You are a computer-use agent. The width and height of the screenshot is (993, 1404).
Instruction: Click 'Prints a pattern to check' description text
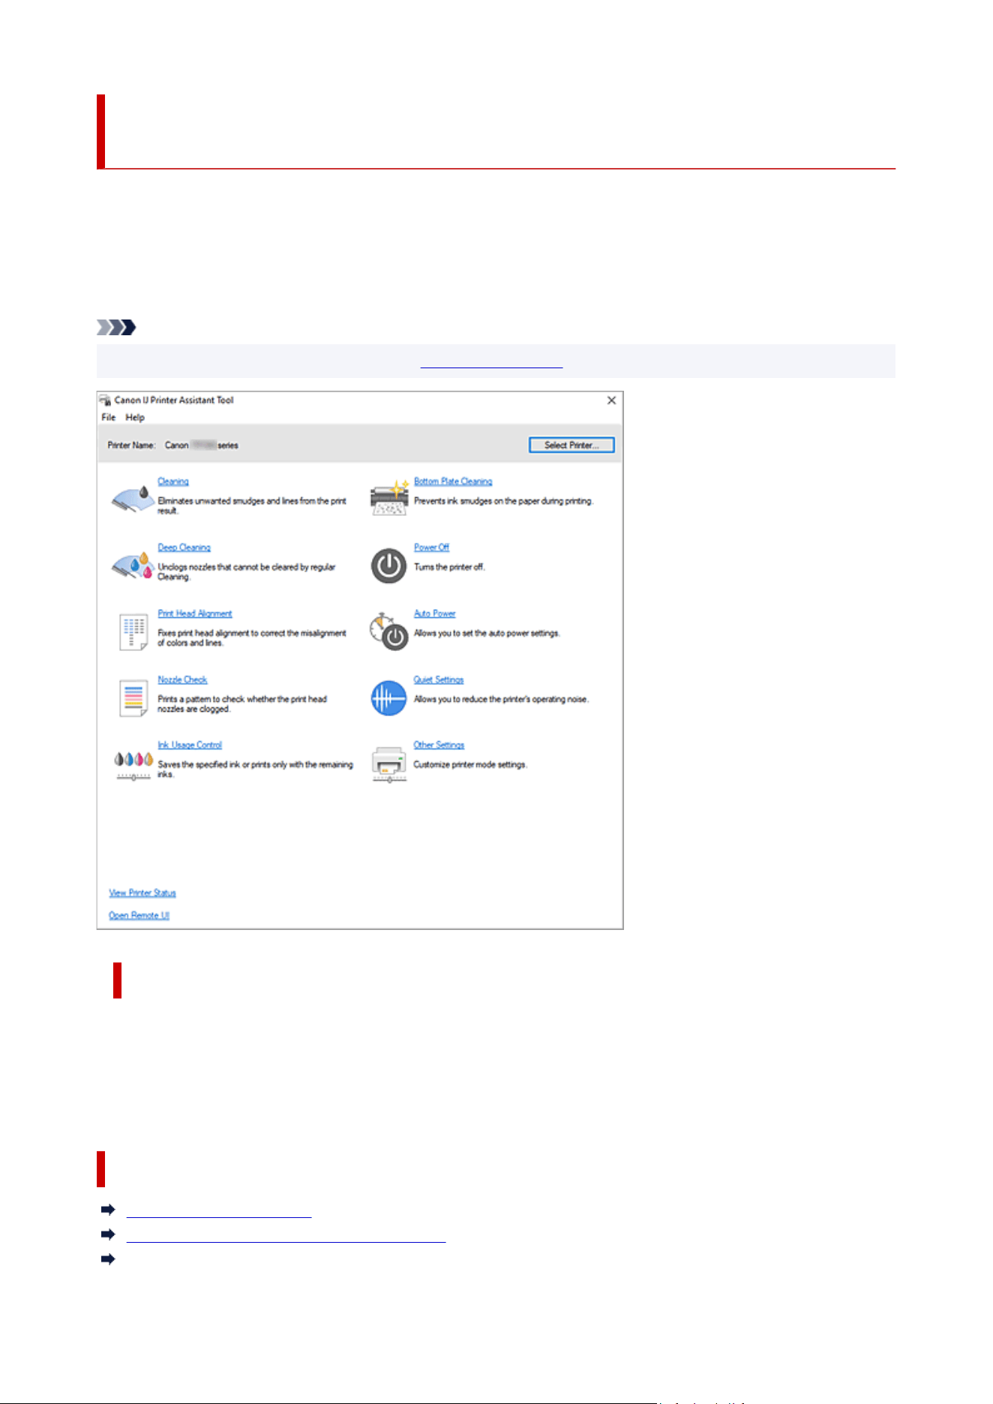[242, 703]
